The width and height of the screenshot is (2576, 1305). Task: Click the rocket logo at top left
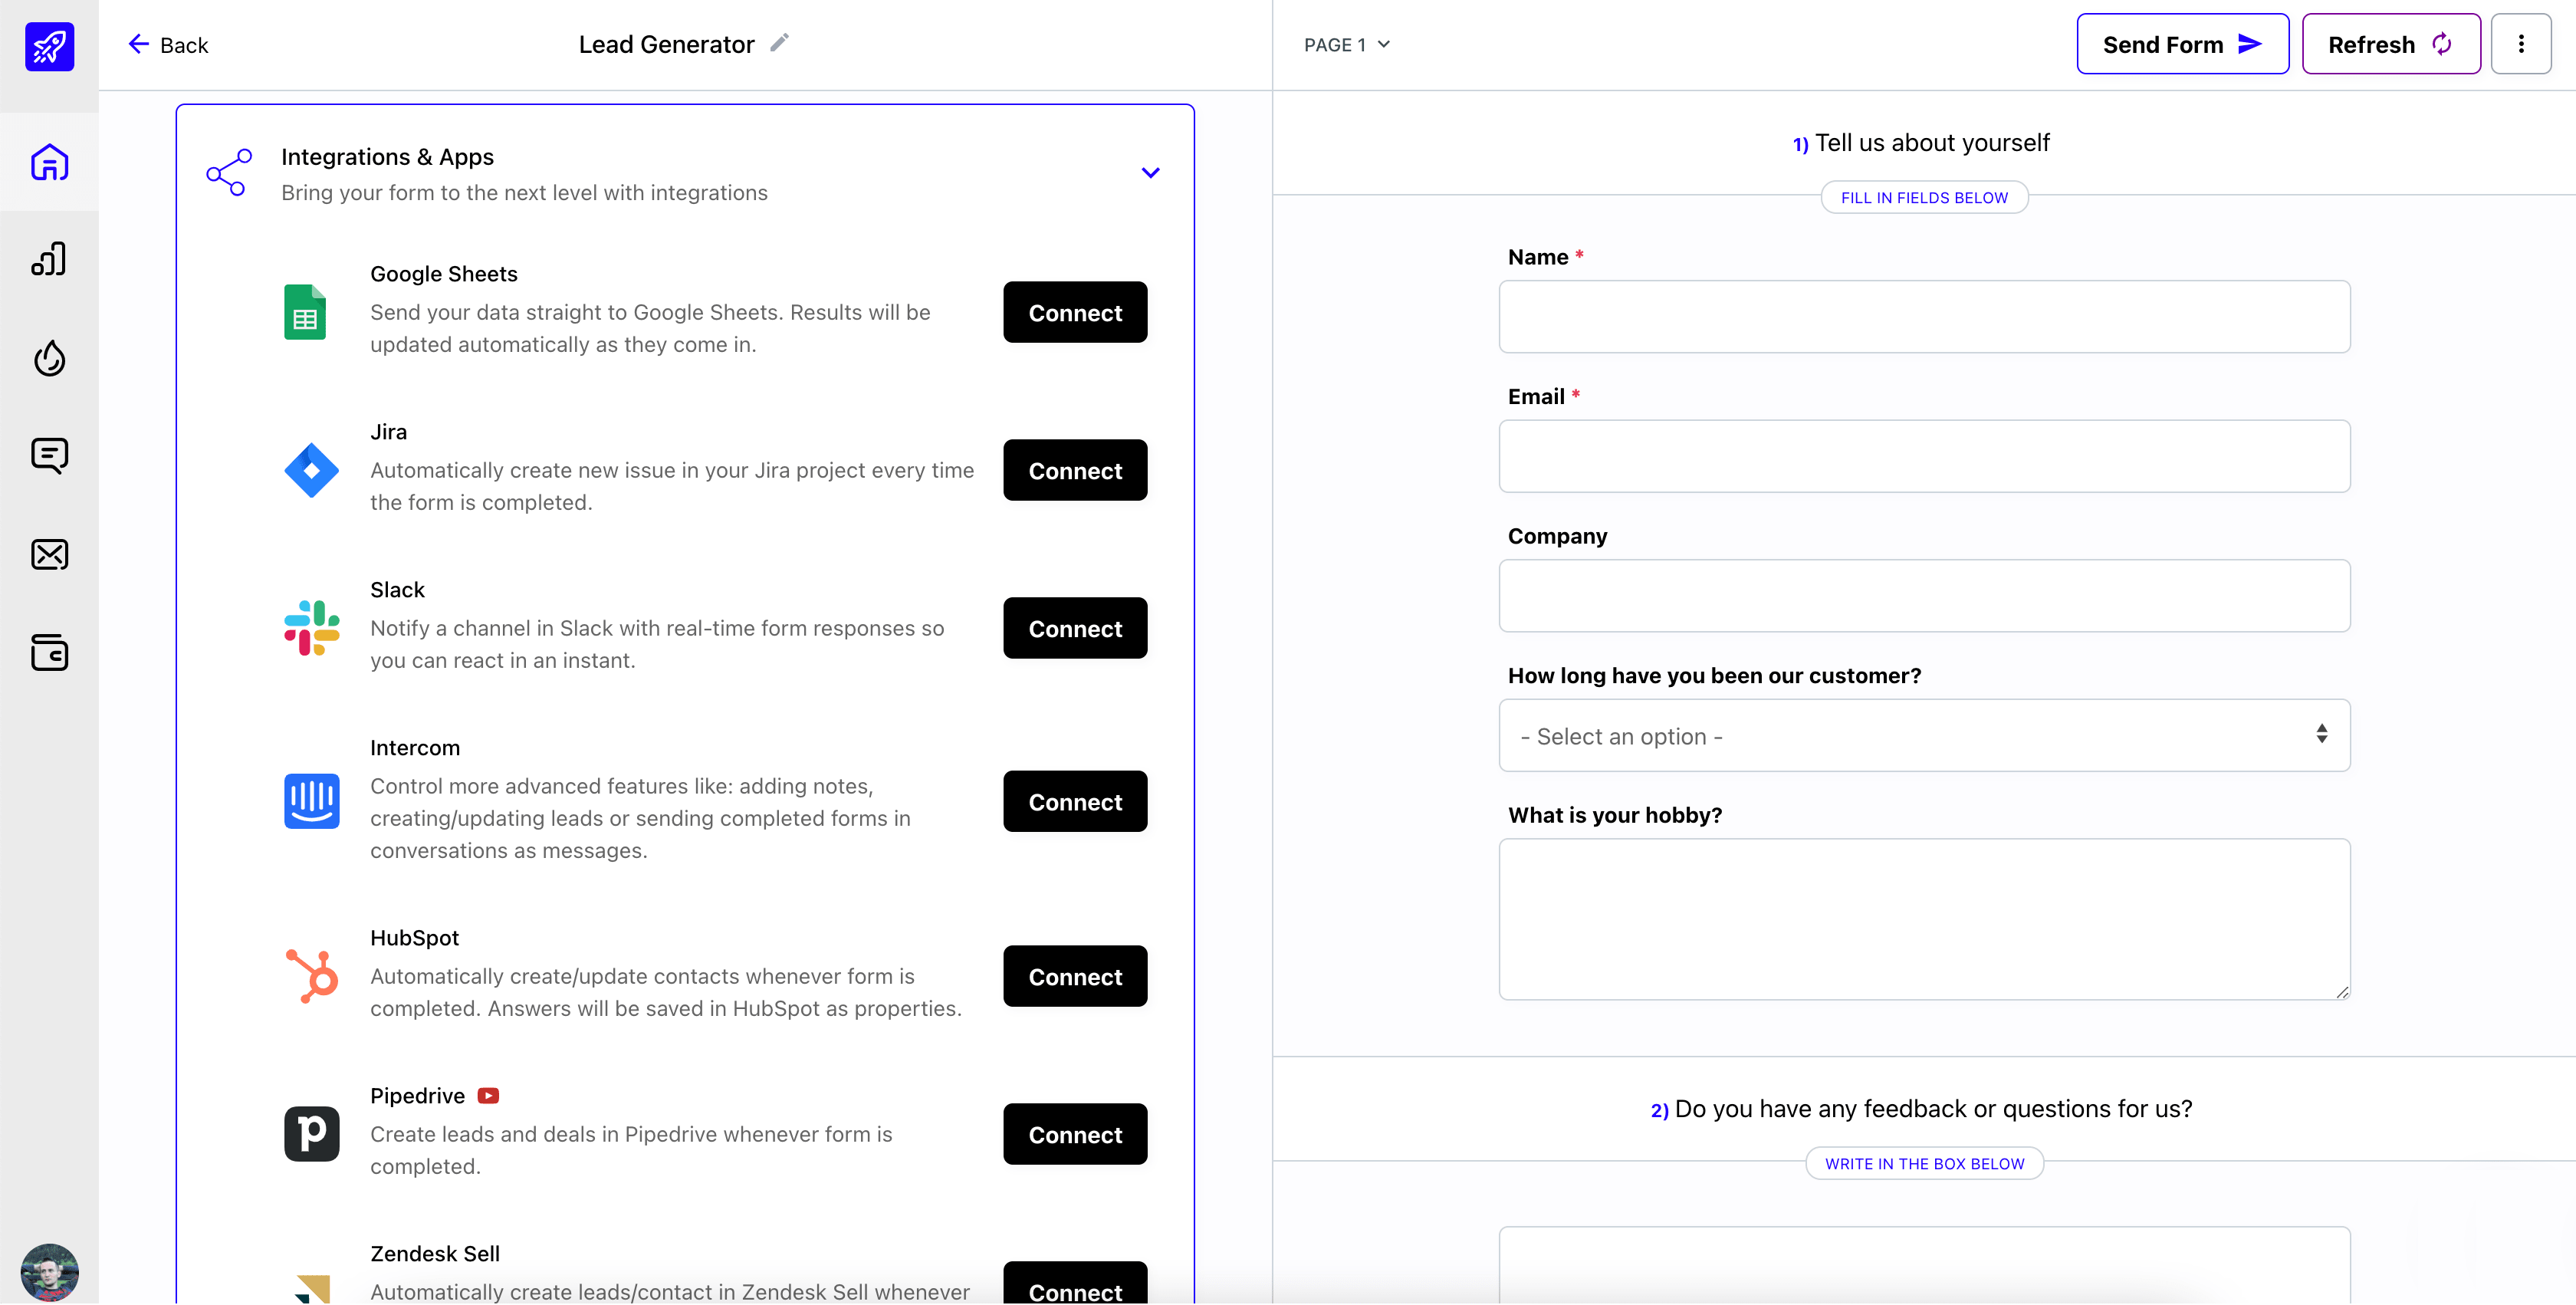(x=49, y=46)
